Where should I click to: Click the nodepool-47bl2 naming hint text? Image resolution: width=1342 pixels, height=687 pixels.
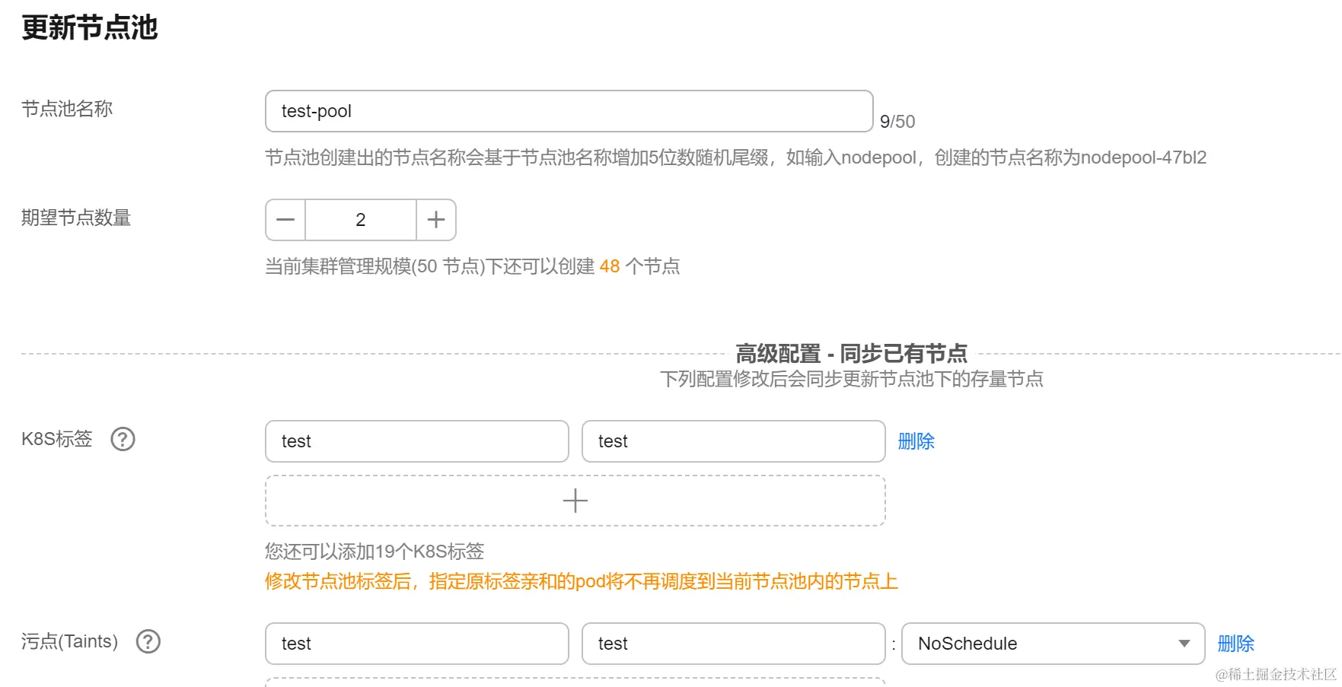[x=735, y=157]
